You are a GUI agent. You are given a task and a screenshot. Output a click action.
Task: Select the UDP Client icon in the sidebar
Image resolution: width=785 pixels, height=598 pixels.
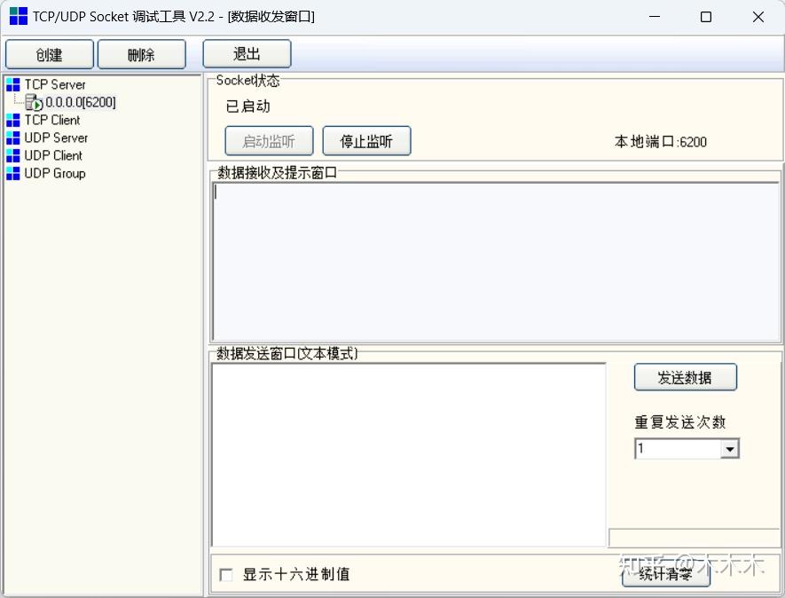[12, 155]
